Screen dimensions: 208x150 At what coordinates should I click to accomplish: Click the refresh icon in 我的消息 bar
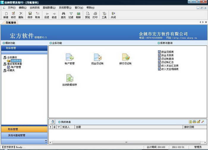[x=190, y=122]
